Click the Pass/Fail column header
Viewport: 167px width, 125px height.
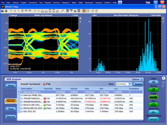click(49, 89)
